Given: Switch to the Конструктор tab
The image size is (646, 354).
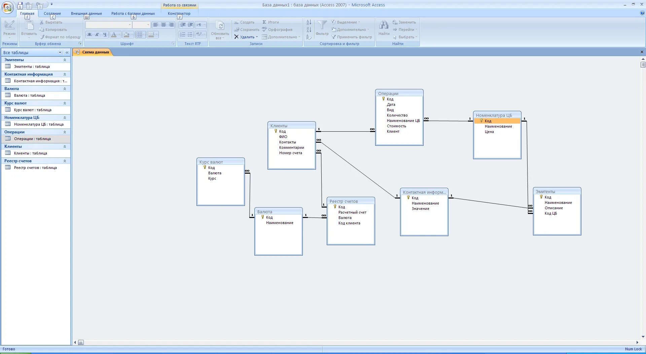Looking at the screenshot, I should pyautogui.click(x=179, y=13).
